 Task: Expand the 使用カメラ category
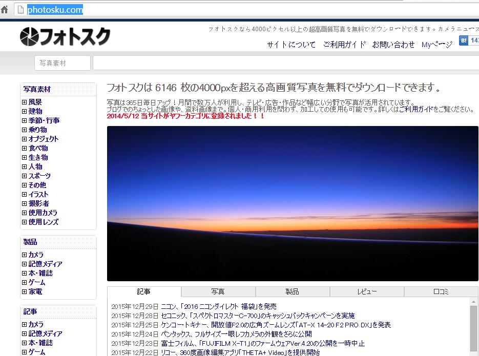(x=25, y=213)
